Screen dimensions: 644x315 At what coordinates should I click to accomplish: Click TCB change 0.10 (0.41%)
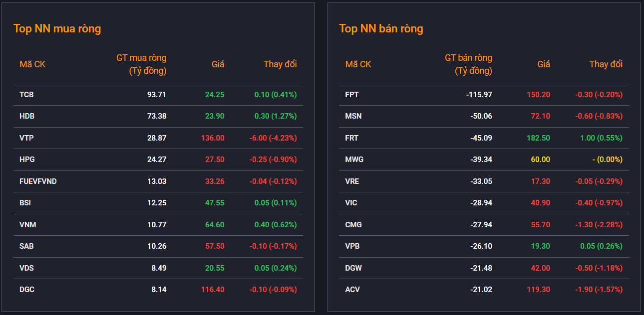click(x=276, y=95)
